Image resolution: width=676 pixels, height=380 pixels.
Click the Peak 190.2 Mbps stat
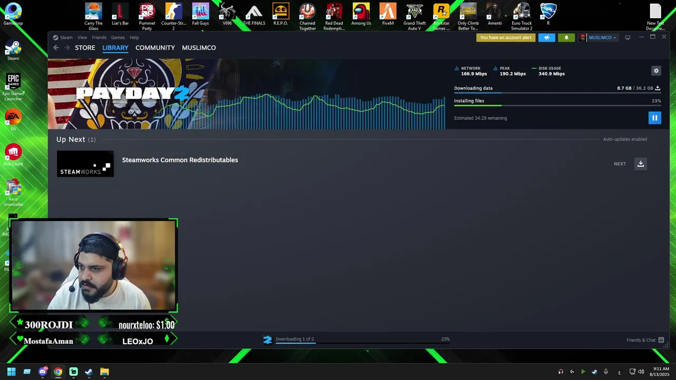[510, 71]
